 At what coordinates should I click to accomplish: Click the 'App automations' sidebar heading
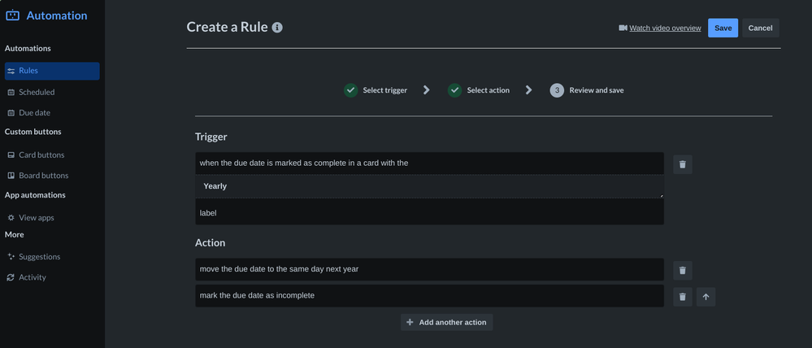click(x=35, y=195)
